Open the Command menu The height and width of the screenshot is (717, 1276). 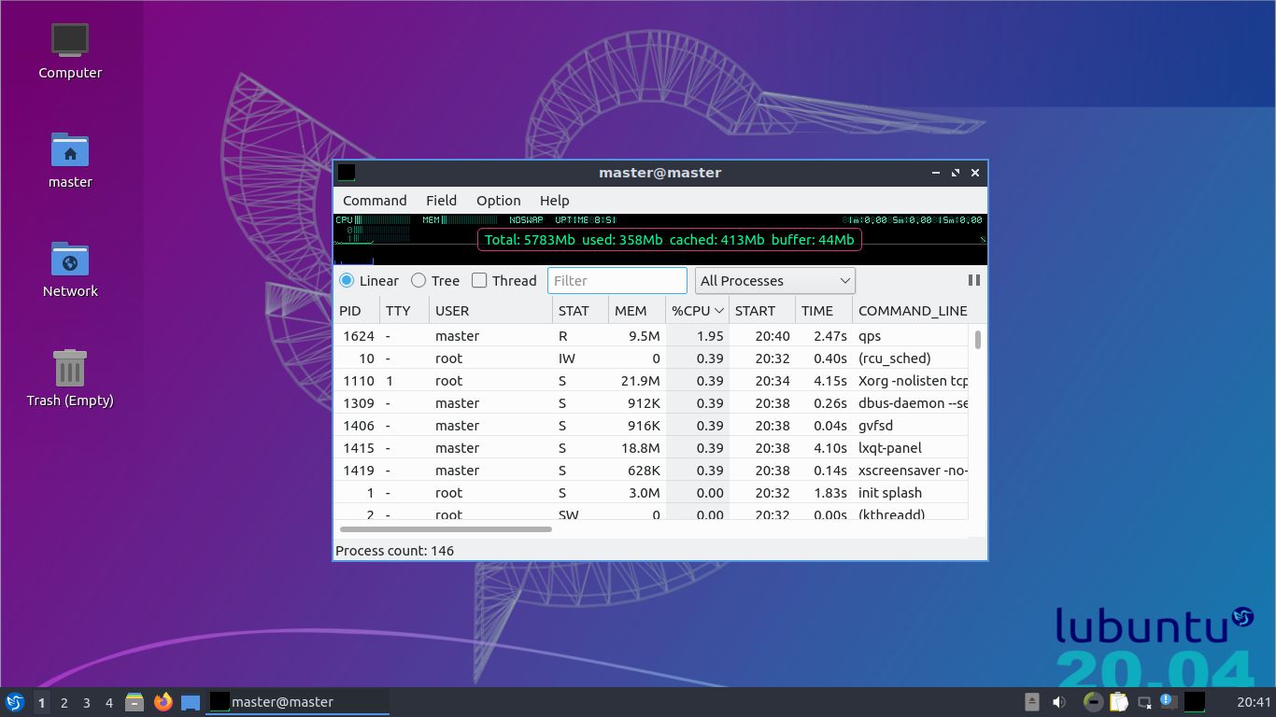pos(374,200)
